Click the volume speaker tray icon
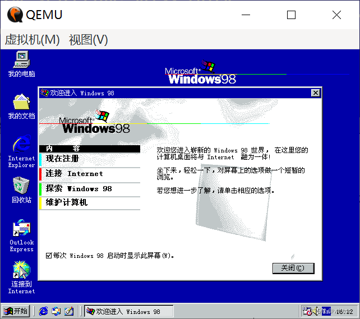 (x=316, y=311)
